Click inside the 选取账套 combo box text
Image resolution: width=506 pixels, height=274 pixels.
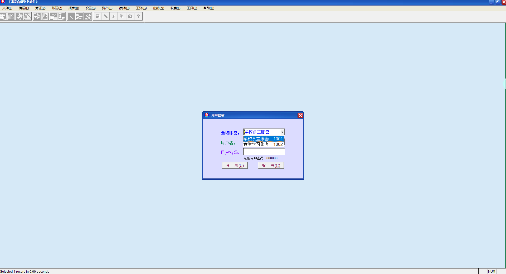coord(262,132)
